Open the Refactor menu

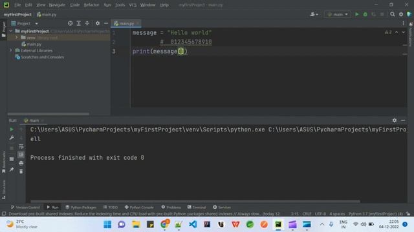91,5
